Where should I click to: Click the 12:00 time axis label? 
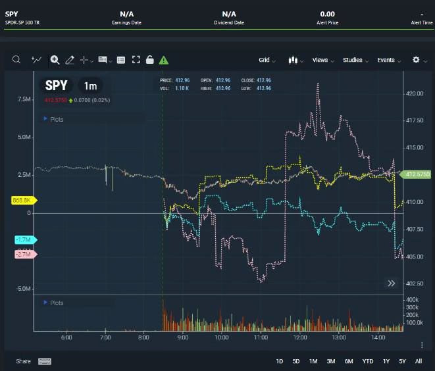[300, 337]
